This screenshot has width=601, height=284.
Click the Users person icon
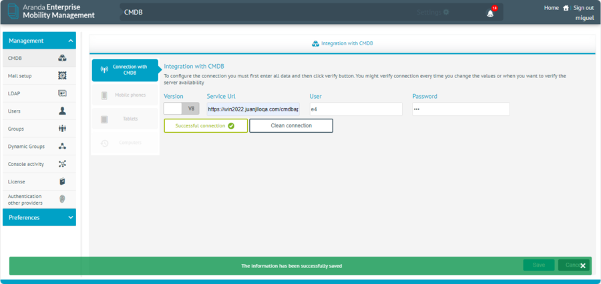(x=63, y=111)
